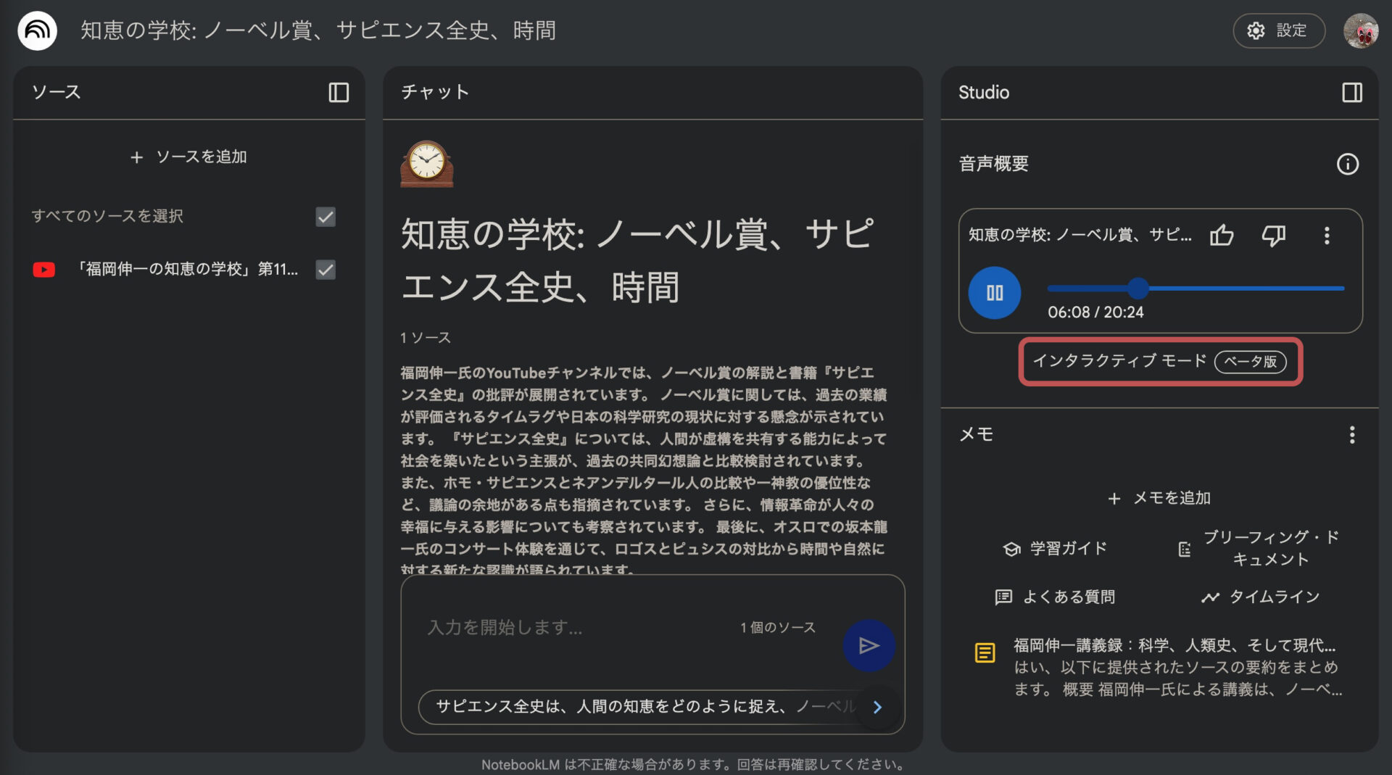
Task: Generate よくある質問 FAQ
Action: click(1055, 597)
